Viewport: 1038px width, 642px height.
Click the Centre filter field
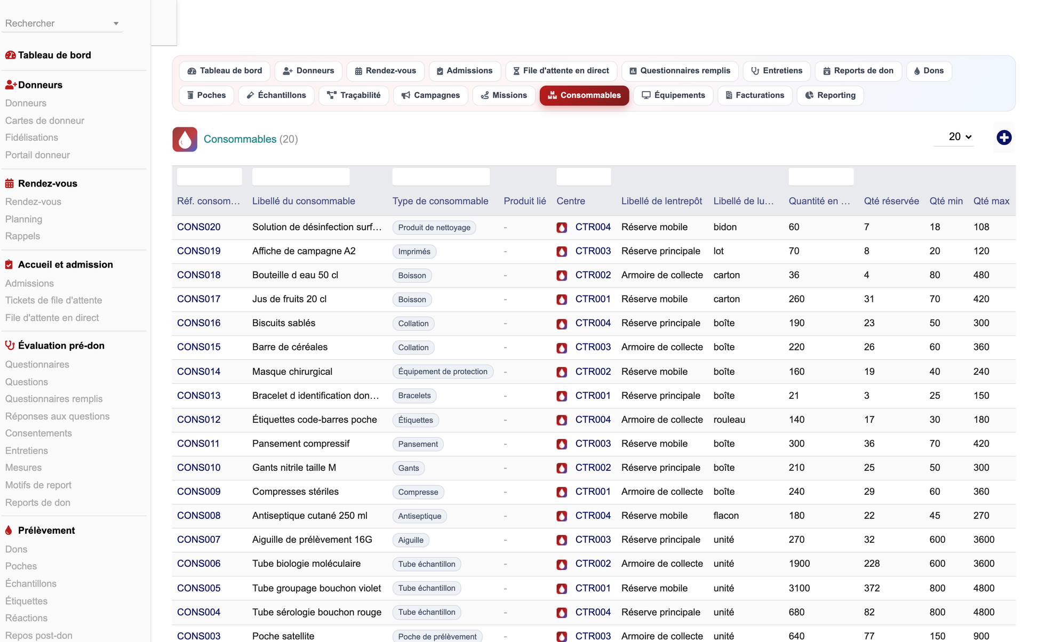(584, 177)
